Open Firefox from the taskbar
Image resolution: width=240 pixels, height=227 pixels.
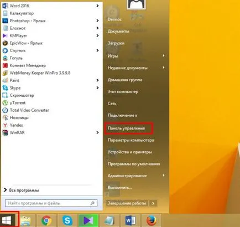point(151,220)
